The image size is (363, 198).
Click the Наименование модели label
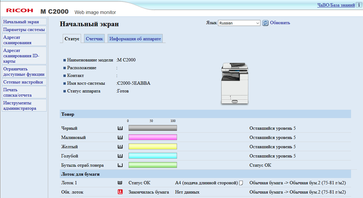90,60
